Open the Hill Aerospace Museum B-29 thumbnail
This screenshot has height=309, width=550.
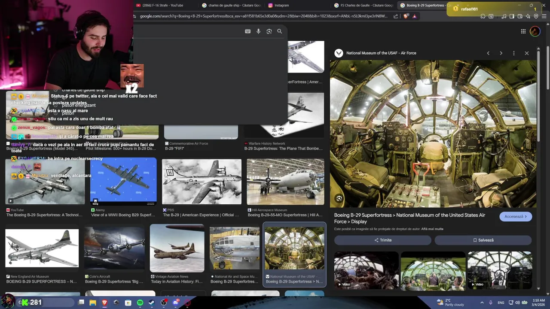point(285,182)
